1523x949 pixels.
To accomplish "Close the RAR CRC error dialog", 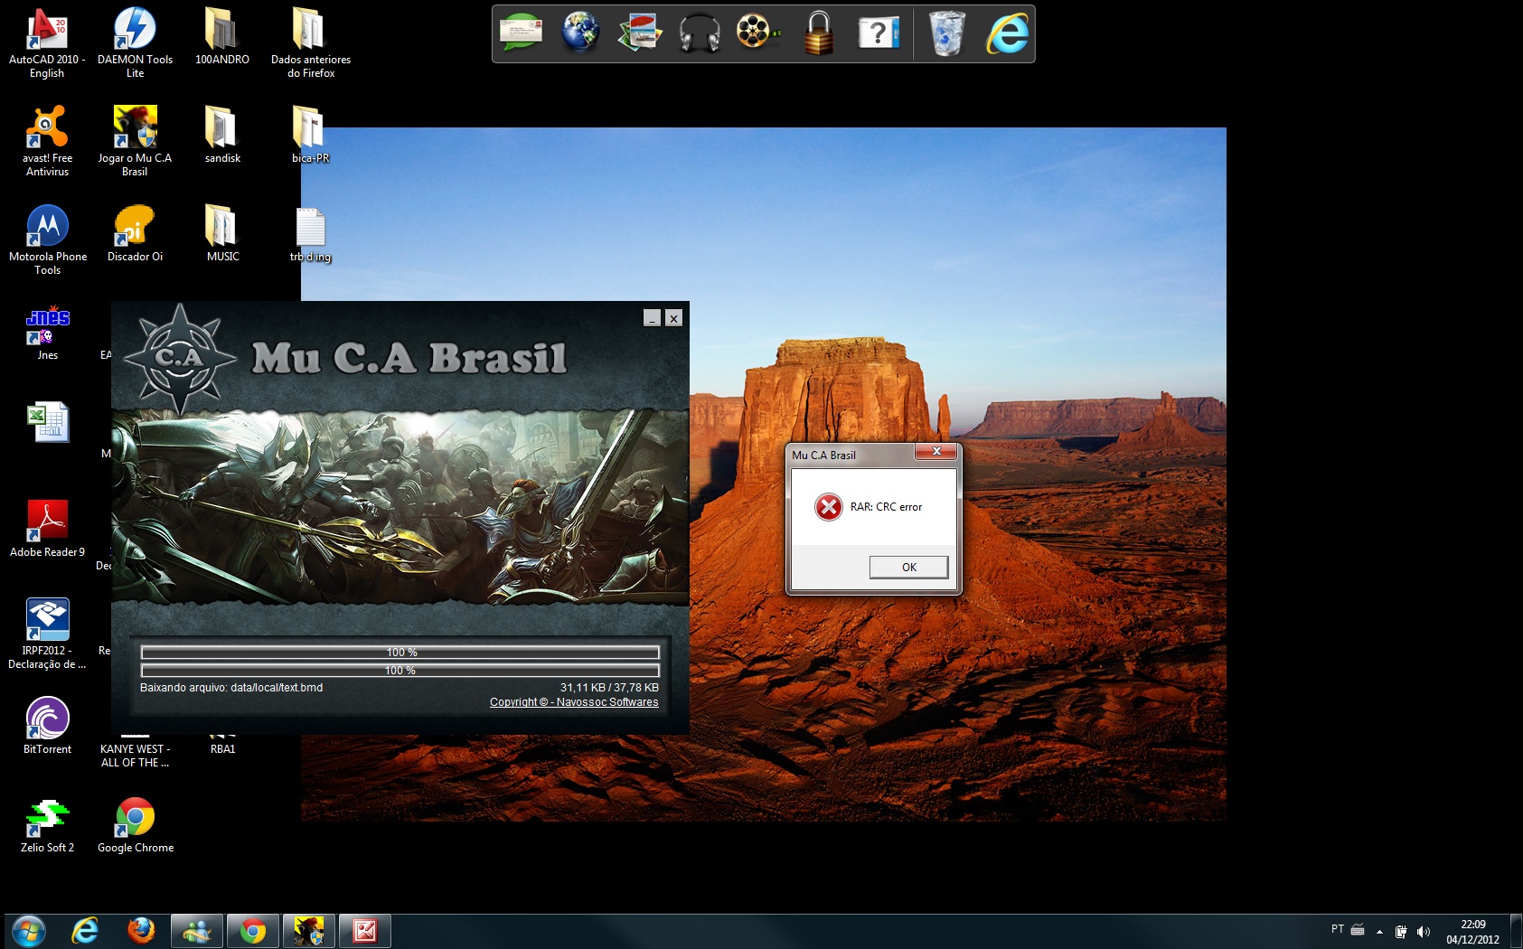I will tap(936, 451).
